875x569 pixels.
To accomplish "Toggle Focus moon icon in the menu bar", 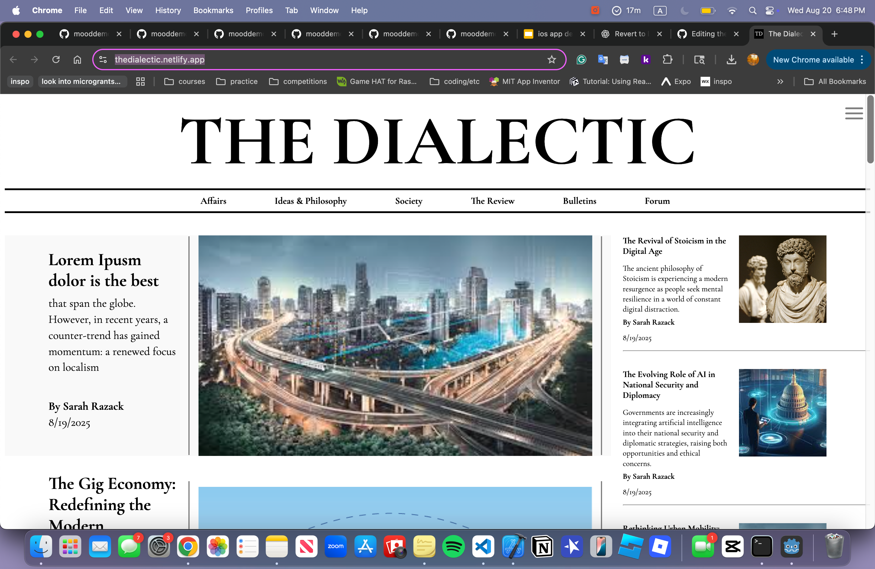I will 684,11.
